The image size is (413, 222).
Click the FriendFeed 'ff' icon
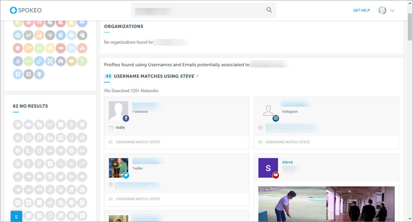[x=72, y=190]
